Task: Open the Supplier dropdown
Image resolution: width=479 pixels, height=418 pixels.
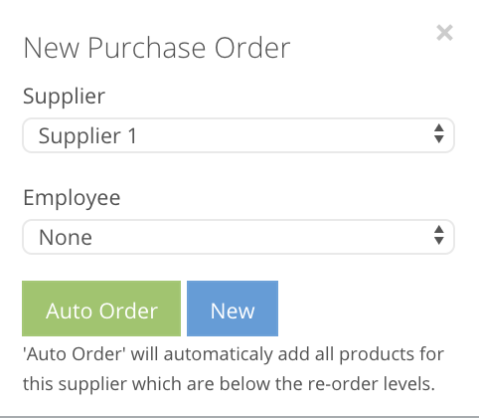Action: 239,135
